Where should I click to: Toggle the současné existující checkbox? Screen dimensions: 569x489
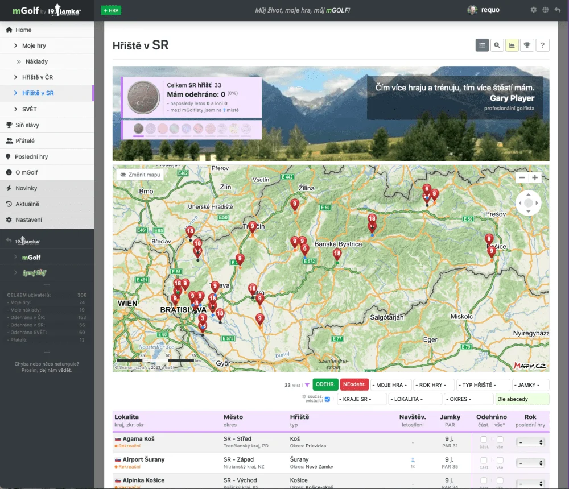327,399
